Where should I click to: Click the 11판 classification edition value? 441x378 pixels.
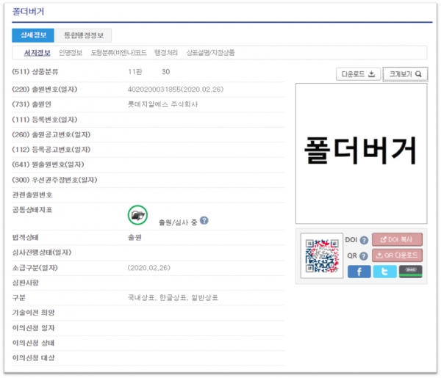(135, 72)
